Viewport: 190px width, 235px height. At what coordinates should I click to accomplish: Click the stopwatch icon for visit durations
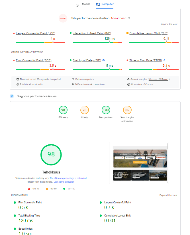tap(18, 84)
